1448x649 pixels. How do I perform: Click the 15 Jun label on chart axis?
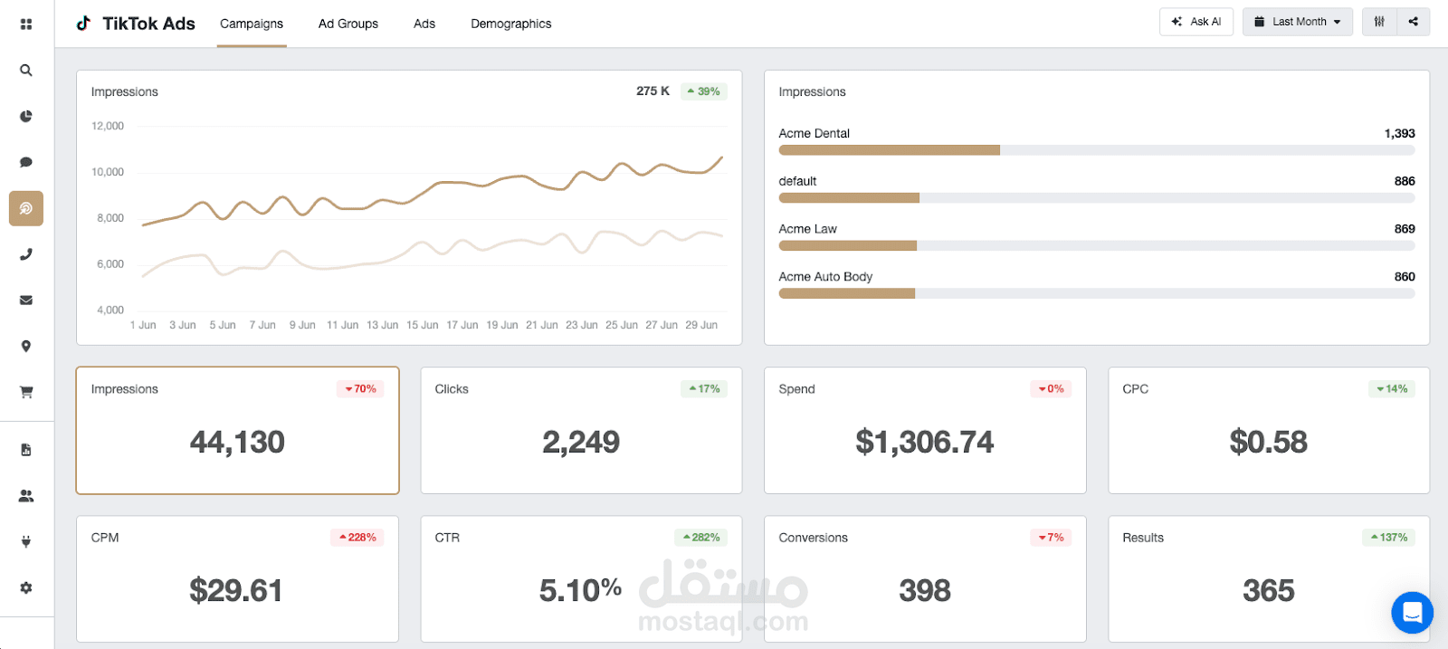click(422, 325)
